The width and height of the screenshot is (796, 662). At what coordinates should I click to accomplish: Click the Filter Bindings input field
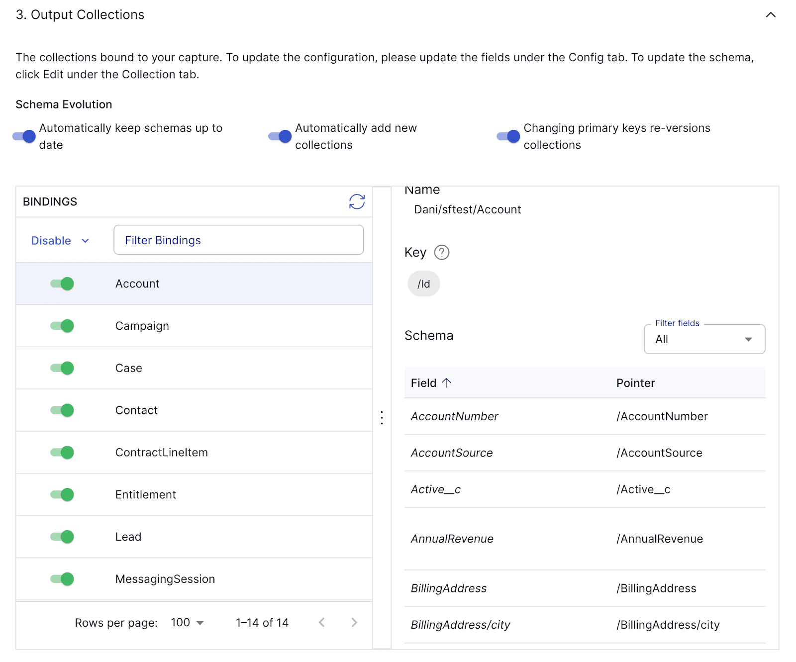pos(239,240)
